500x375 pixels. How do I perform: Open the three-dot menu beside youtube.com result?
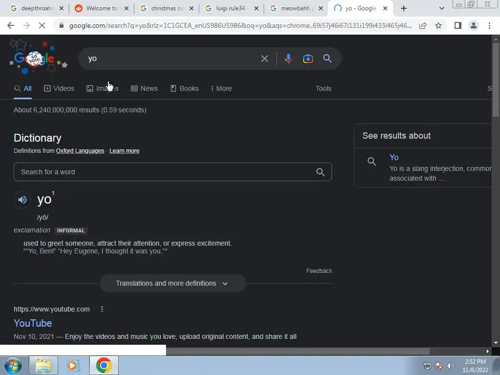pyautogui.click(x=102, y=309)
